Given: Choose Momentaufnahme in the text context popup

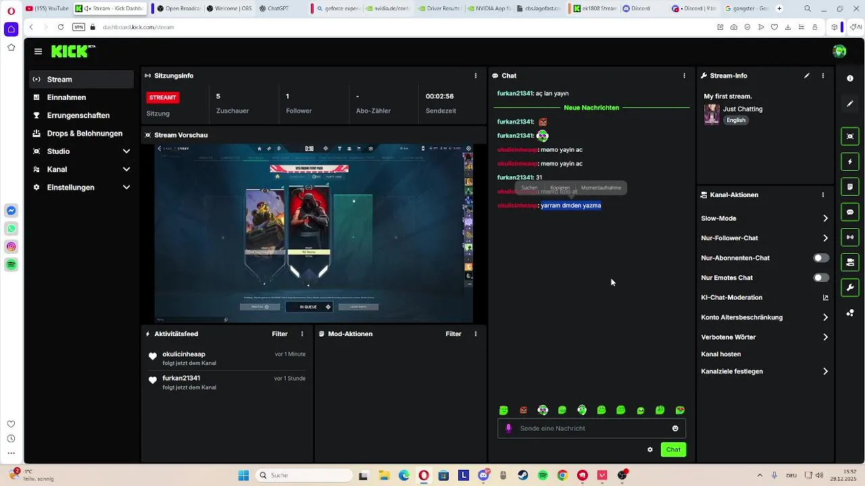Looking at the screenshot, I should [x=601, y=188].
